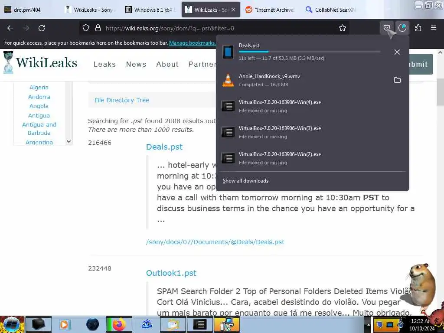
Task: Click the WikiLeaks logo
Action: [x=40, y=62]
